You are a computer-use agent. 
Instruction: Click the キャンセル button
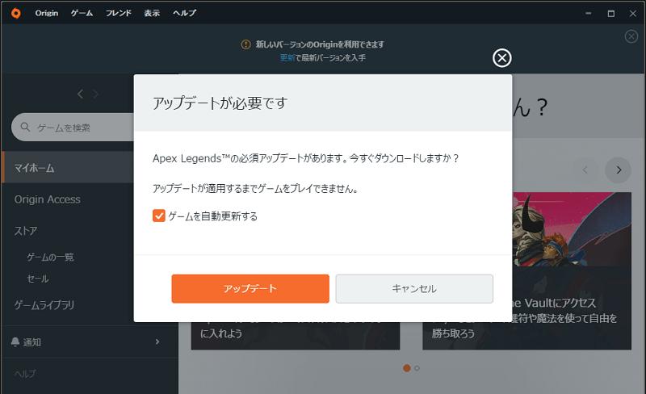coord(414,288)
